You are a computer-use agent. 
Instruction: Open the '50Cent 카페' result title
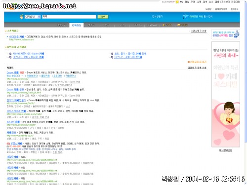pos(13,122)
